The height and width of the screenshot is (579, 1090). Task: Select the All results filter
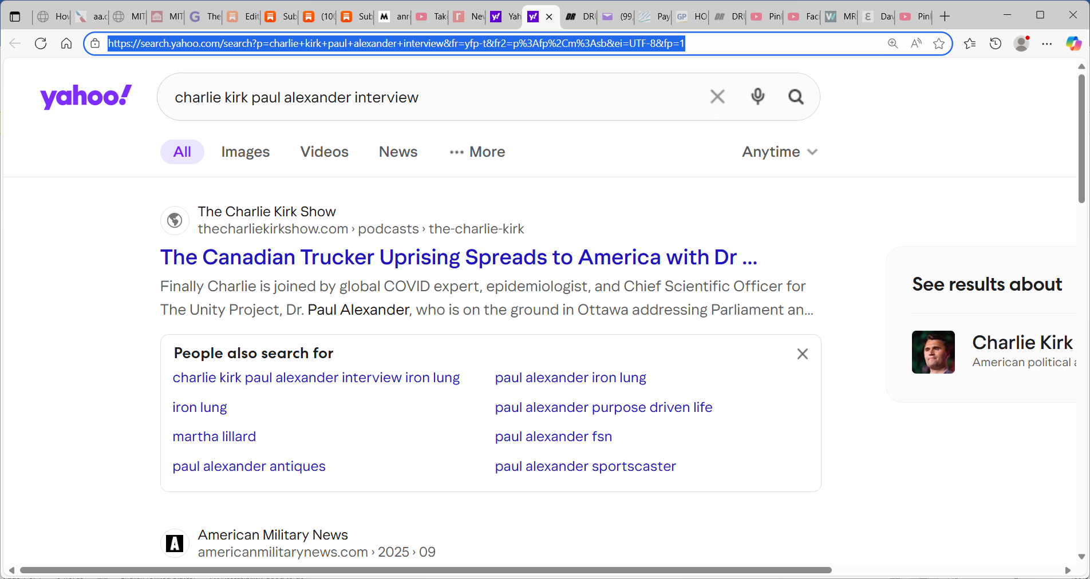tap(182, 152)
